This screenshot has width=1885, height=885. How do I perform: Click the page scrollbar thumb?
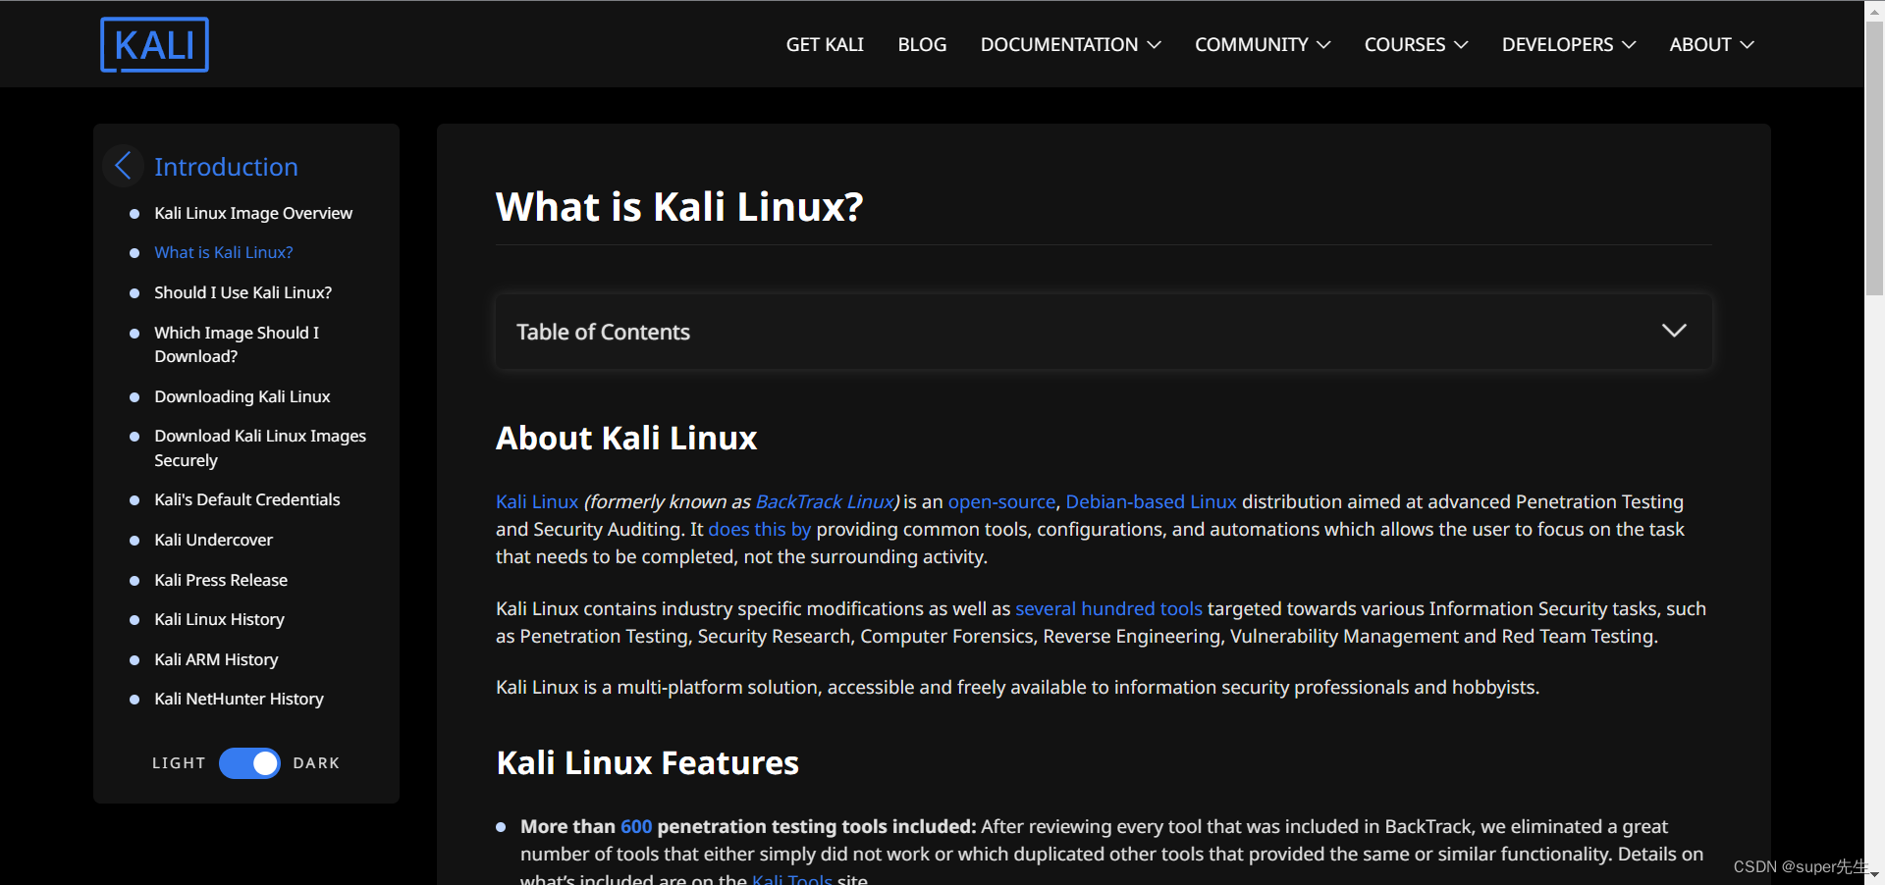(1874, 157)
